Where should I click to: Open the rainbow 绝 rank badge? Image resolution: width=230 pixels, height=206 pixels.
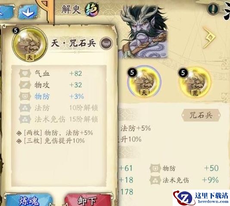(x=92, y=10)
